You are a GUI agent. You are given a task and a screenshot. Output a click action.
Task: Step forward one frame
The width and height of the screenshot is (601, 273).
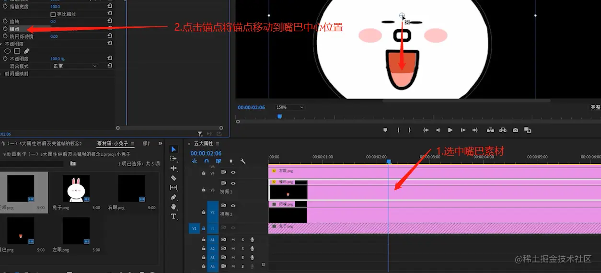[462, 130]
